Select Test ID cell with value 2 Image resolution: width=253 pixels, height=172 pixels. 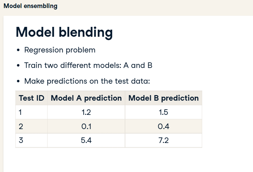32,126
